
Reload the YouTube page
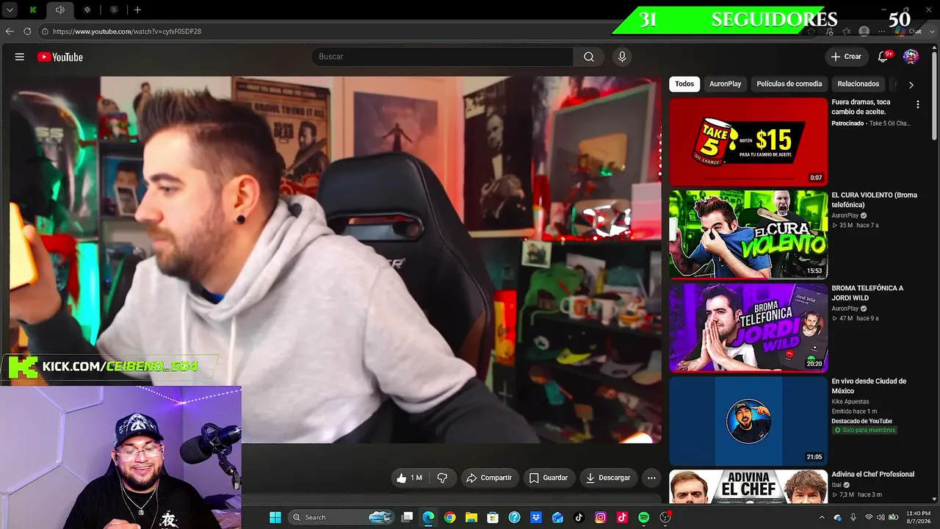[27, 32]
